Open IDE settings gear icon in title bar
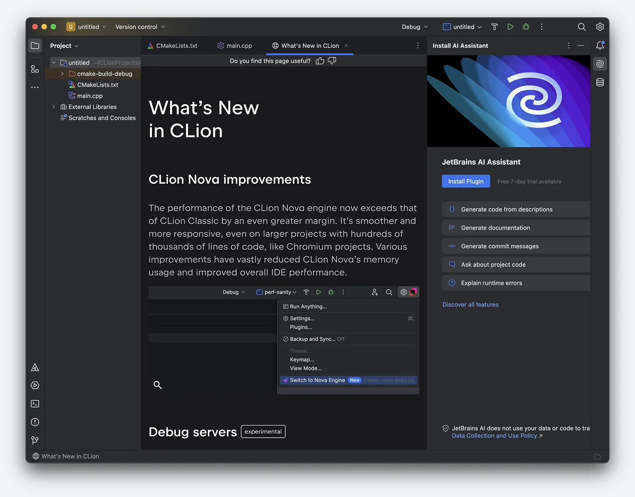The width and height of the screenshot is (635, 497). [600, 27]
